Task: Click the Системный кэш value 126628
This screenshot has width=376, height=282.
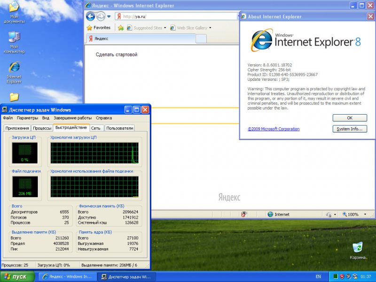Action: point(132,223)
